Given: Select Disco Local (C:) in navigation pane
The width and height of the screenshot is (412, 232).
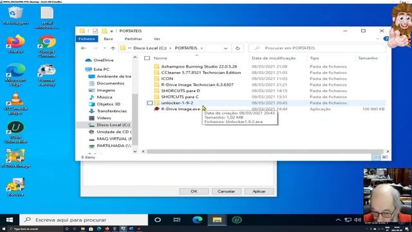Looking at the screenshot, I should point(113,125).
